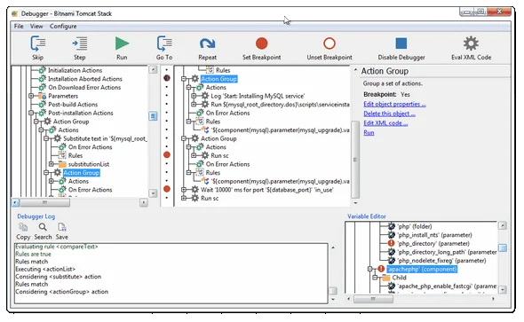
Task: Click the Skip toolbar icon
Action: click(x=38, y=43)
